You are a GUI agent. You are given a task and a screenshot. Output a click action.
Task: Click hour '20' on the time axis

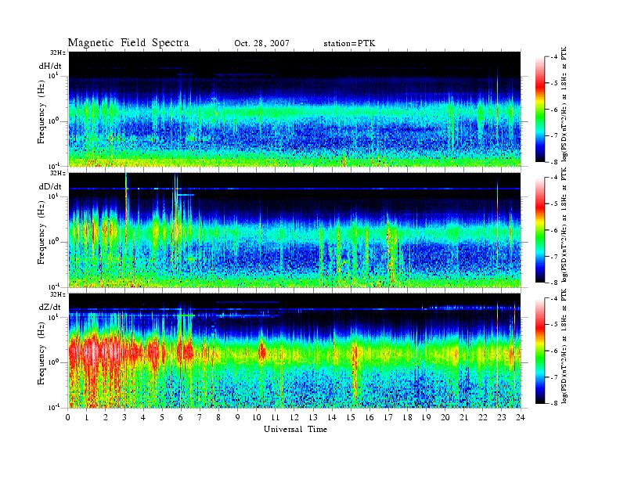[x=445, y=417]
